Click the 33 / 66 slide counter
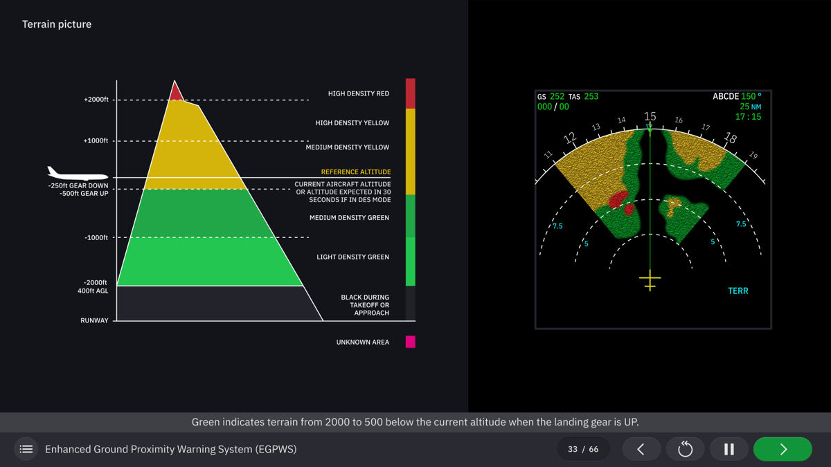Viewport: 831px width, 467px height. click(583, 449)
